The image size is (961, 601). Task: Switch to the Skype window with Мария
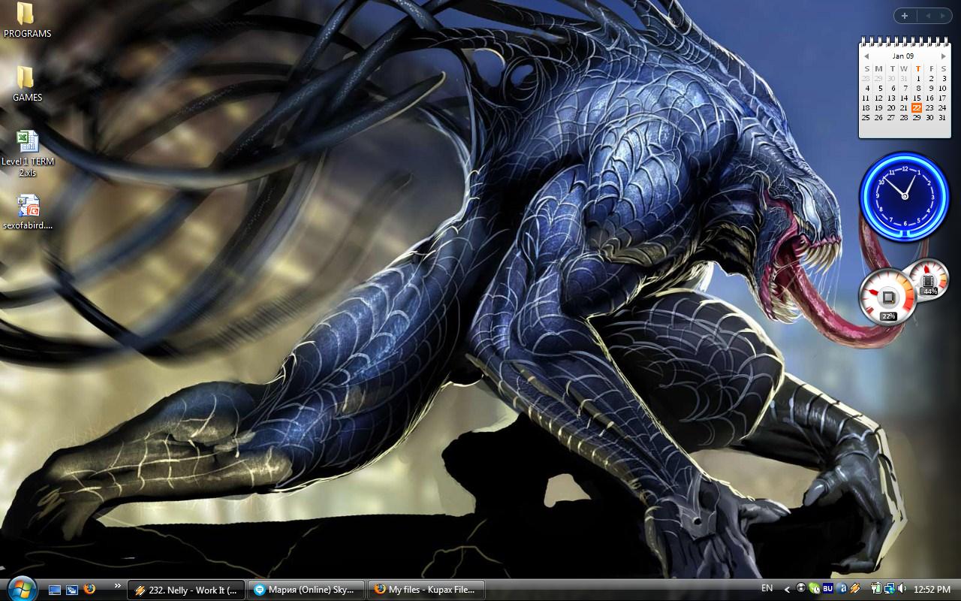(306, 590)
